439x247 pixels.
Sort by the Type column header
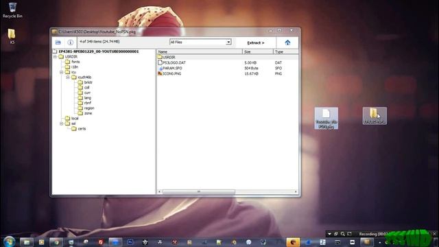click(x=286, y=52)
